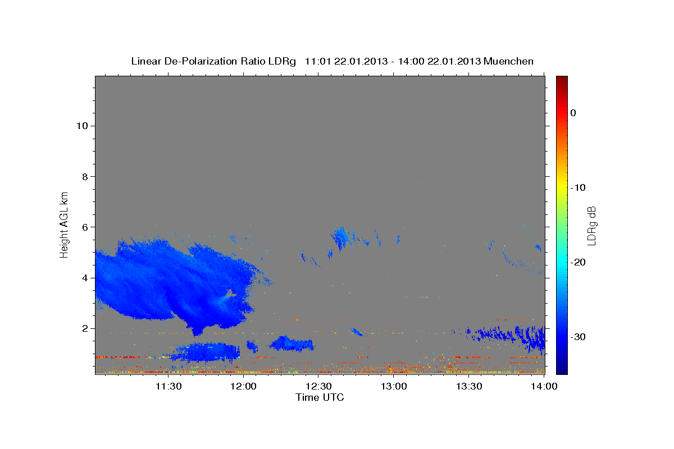Click the yellow-green region of the colorbar
The height and width of the screenshot is (449, 674).
coord(562,202)
